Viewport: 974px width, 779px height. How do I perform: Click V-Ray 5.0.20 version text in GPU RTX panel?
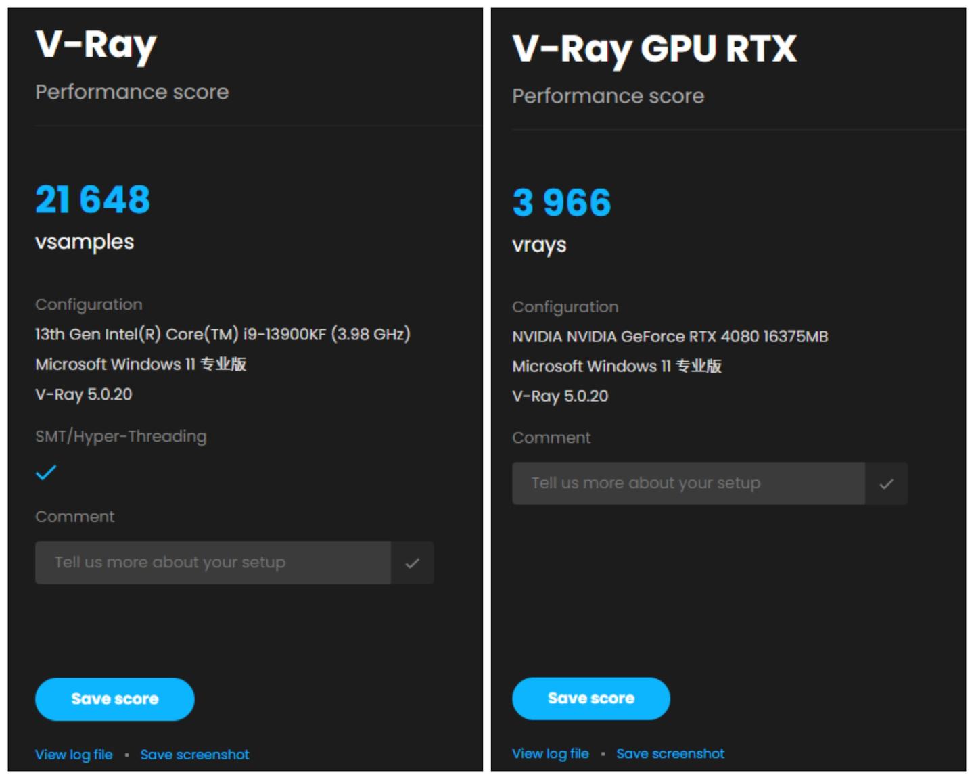click(x=560, y=396)
